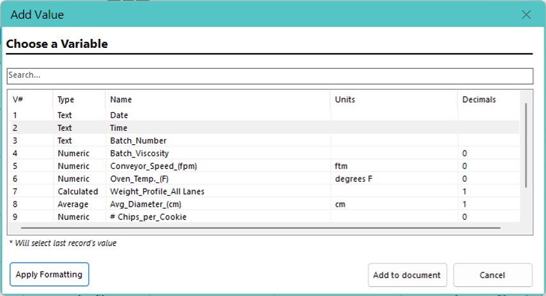Click the 'Average' type cell

pos(73,204)
